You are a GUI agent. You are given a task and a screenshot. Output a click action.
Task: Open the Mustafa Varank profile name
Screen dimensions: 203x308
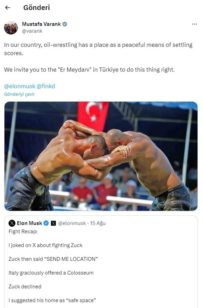click(x=41, y=24)
